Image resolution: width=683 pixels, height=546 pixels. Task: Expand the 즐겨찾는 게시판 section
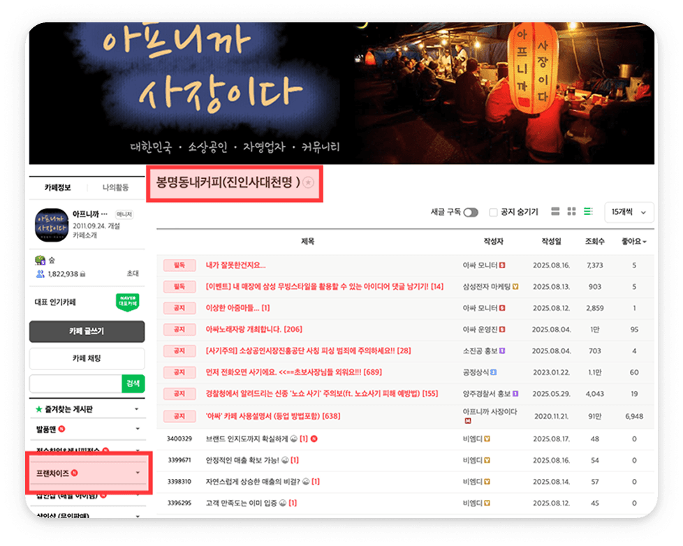click(x=136, y=409)
